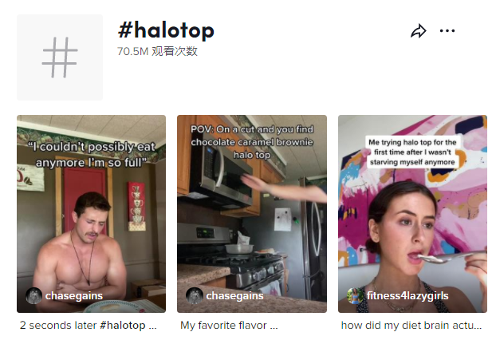Click the "2 seconds later" caption text
The height and width of the screenshot is (340, 496).
[58, 325]
